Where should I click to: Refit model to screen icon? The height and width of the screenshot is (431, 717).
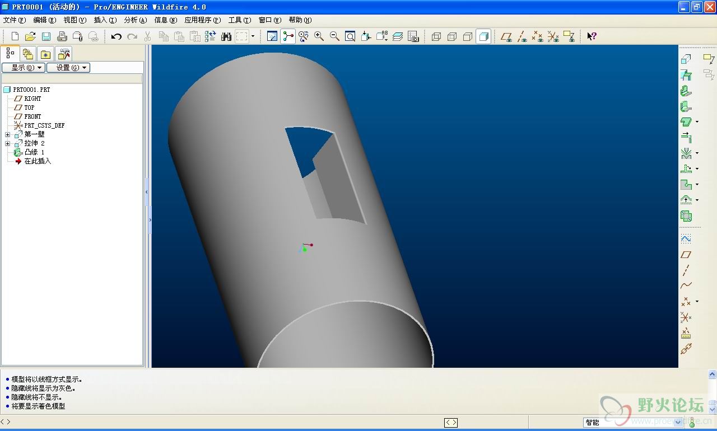[x=350, y=36]
